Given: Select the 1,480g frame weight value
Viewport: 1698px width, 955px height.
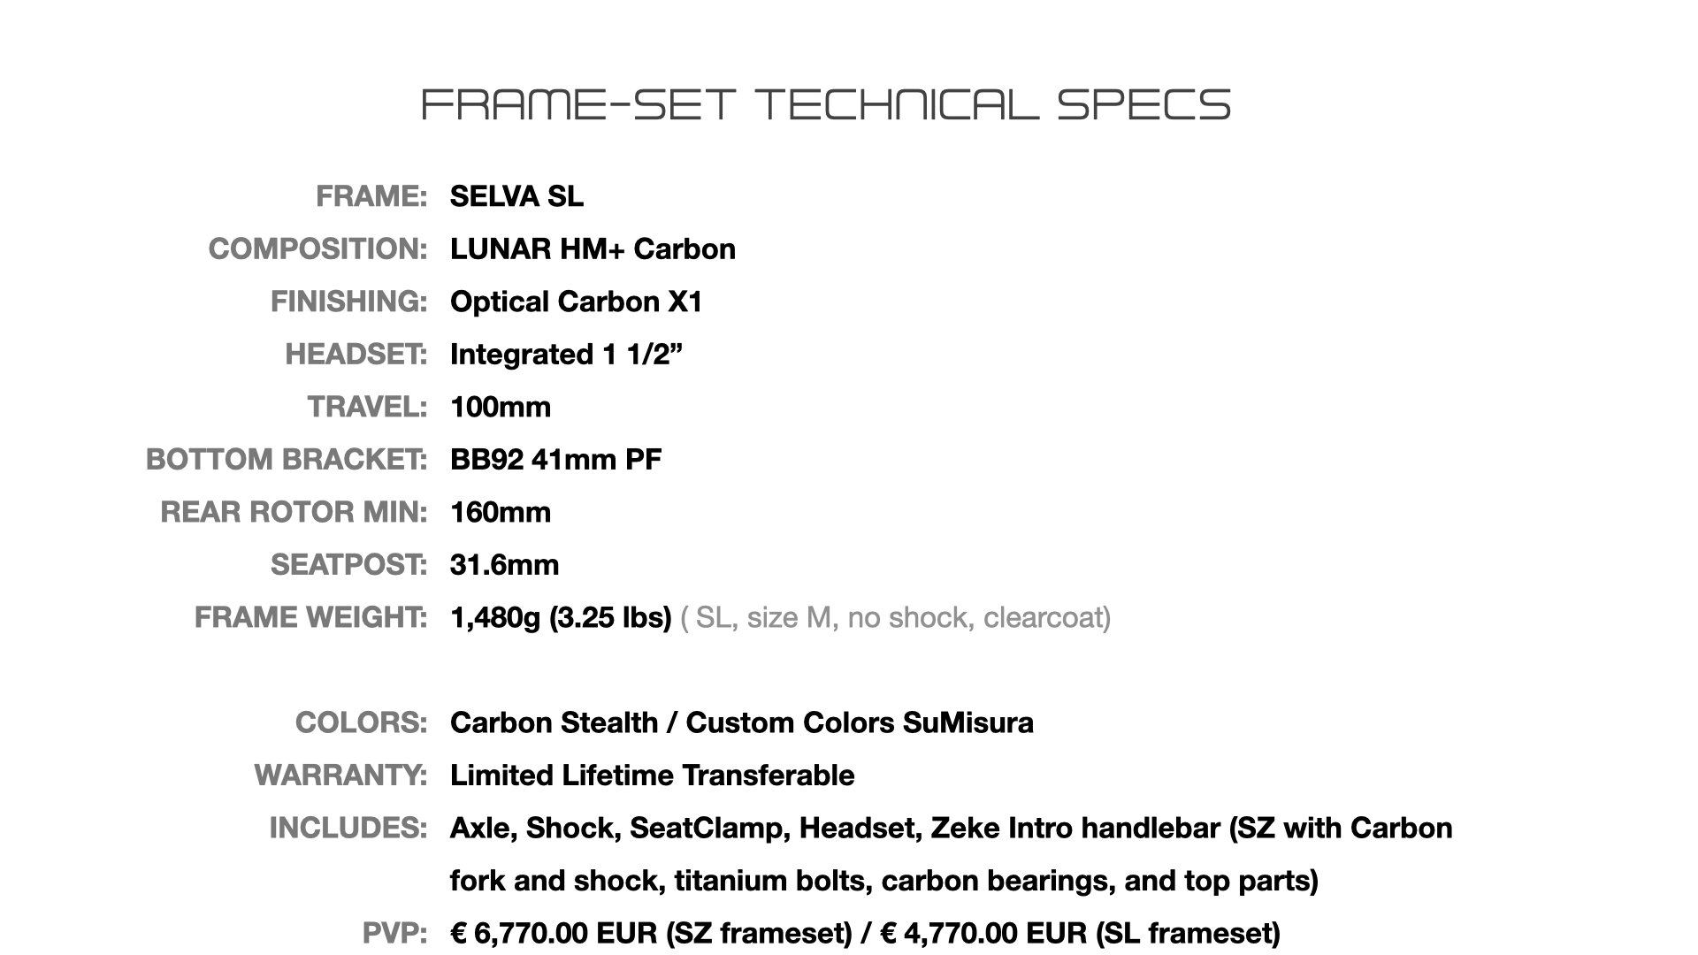Looking at the screenshot, I should (x=561, y=617).
